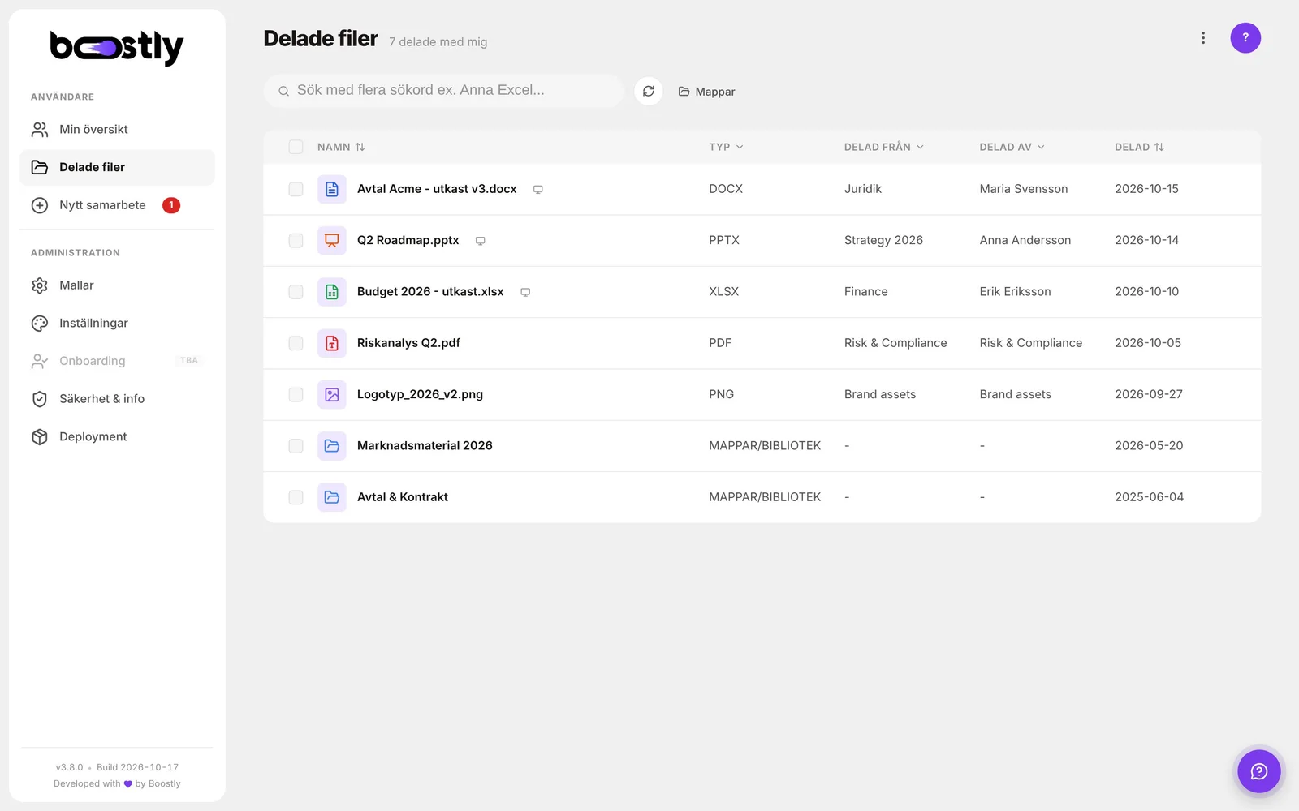Screen dimensions: 1299x811
Task: Click the screen icon beside Budget 2026 file
Action: tap(525, 292)
